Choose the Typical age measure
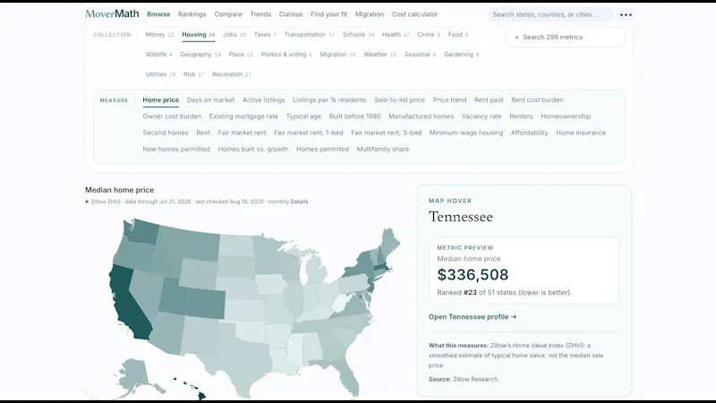 [x=303, y=116]
